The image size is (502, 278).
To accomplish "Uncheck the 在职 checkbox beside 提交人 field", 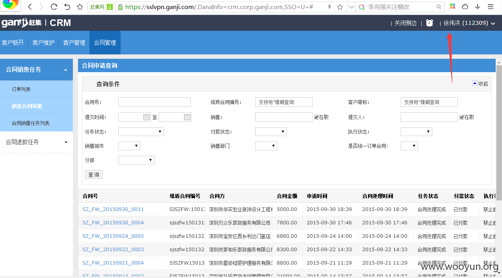I will [x=461, y=117].
